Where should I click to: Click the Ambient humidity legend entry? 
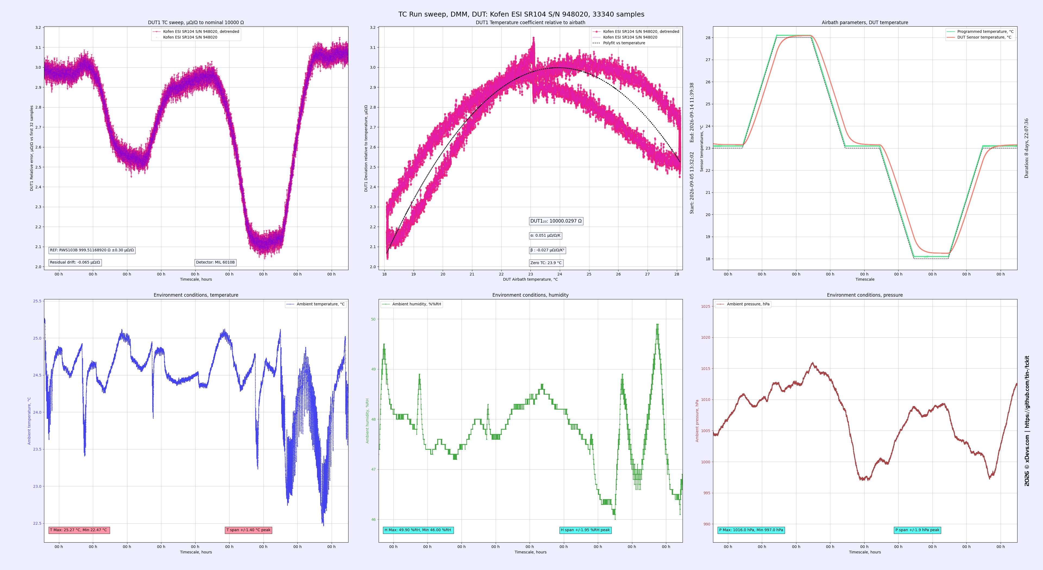pos(411,304)
